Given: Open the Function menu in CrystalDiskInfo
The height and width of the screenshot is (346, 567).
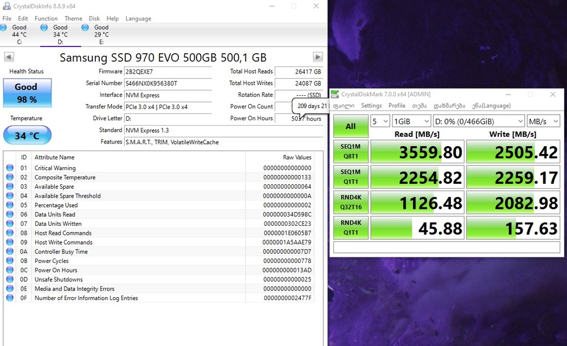Looking at the screenshot, I should [46, 18].
